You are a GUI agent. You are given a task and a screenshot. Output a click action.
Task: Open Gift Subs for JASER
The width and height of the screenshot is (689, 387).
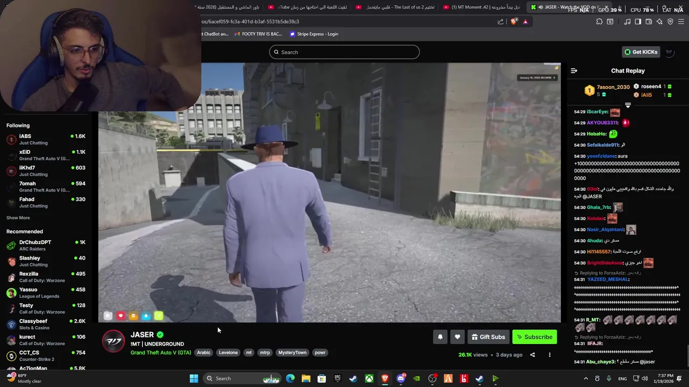click(488, 337)
